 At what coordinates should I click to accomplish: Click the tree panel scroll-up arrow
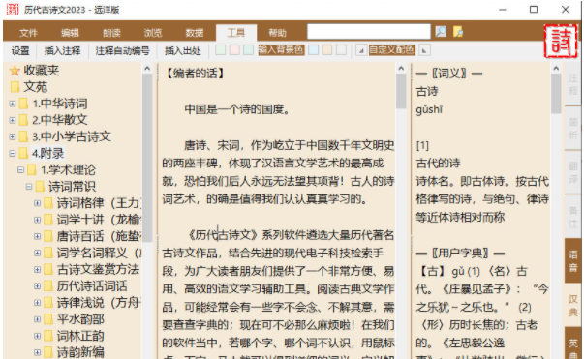coord(147,69)
